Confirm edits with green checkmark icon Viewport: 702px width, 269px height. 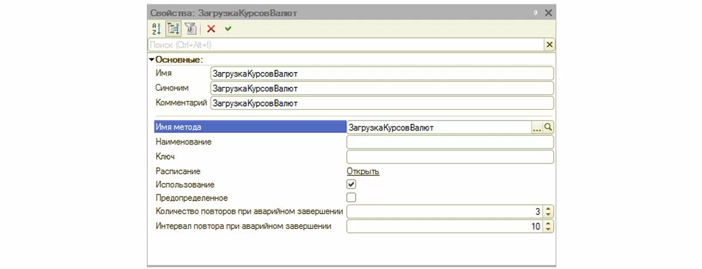(228, 28)
